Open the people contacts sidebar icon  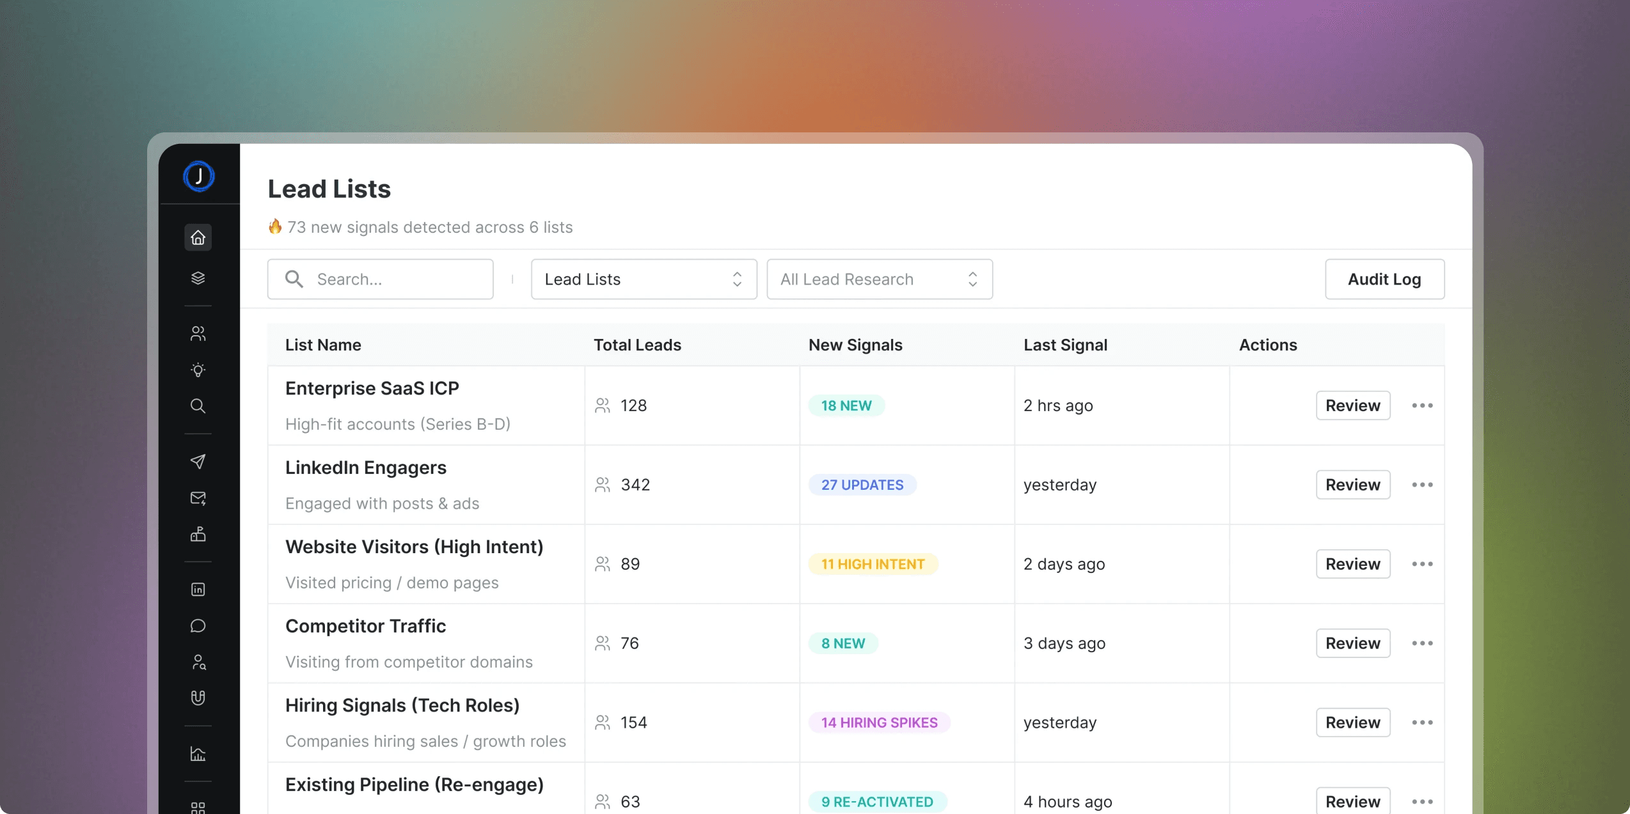[x=198, y=333]
